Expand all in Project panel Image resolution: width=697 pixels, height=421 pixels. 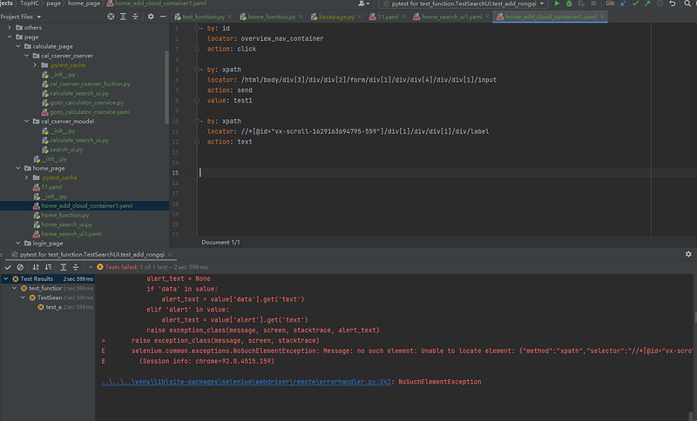(x=123, y=17)
